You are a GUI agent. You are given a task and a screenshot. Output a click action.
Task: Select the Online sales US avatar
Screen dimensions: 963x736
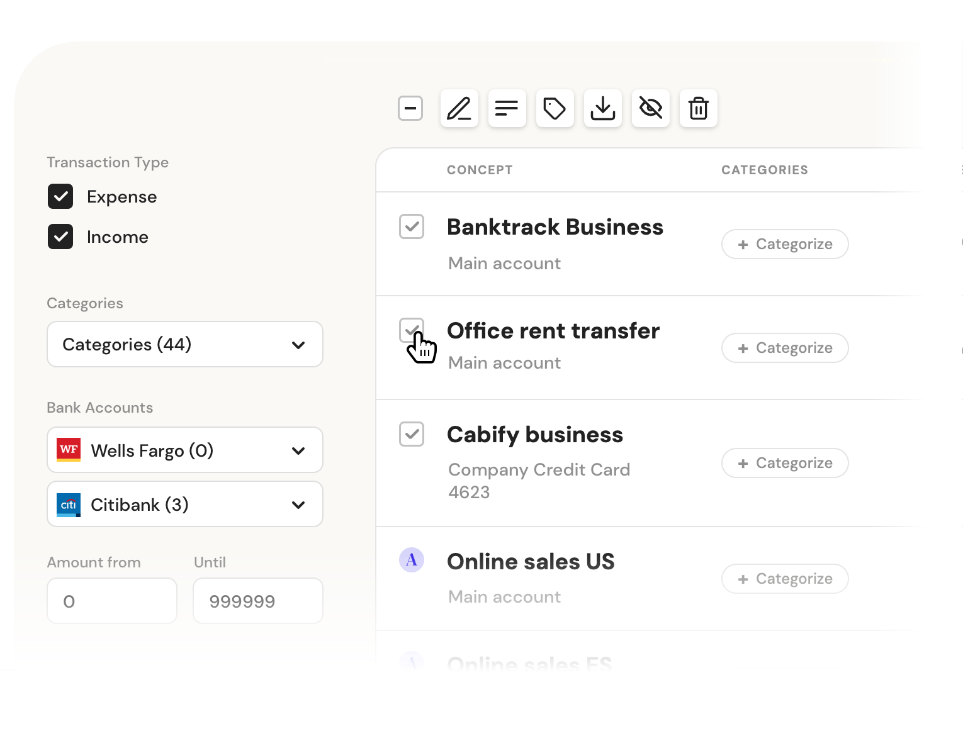(x=412, y=560)
